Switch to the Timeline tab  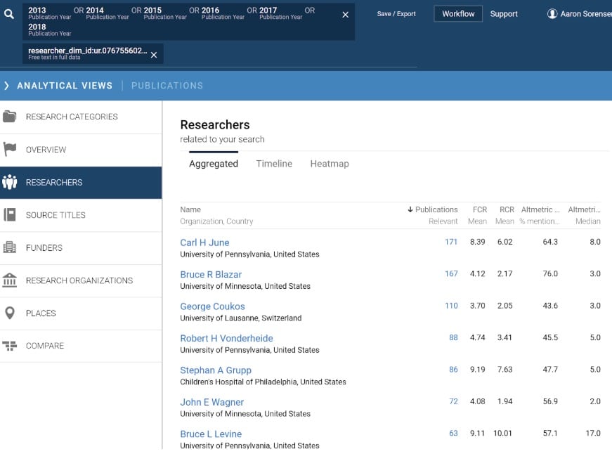coord(274,164)
